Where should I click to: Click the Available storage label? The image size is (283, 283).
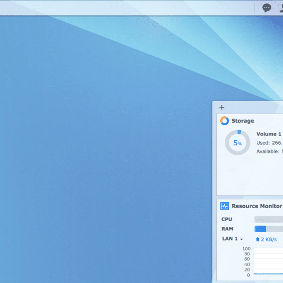pos(268,151)
